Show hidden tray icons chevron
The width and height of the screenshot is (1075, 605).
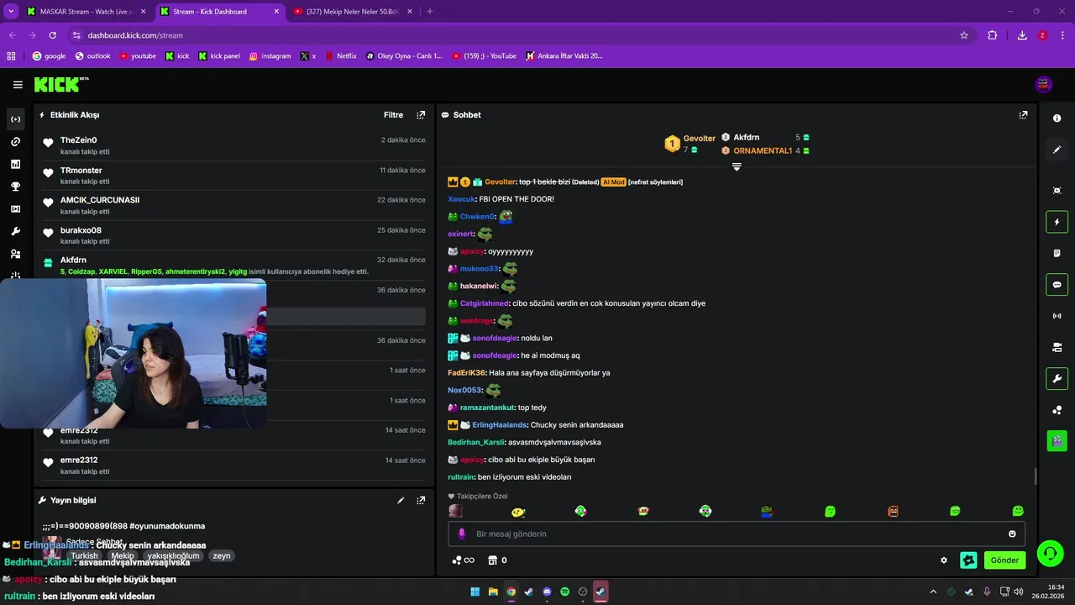tap(933, 592)
